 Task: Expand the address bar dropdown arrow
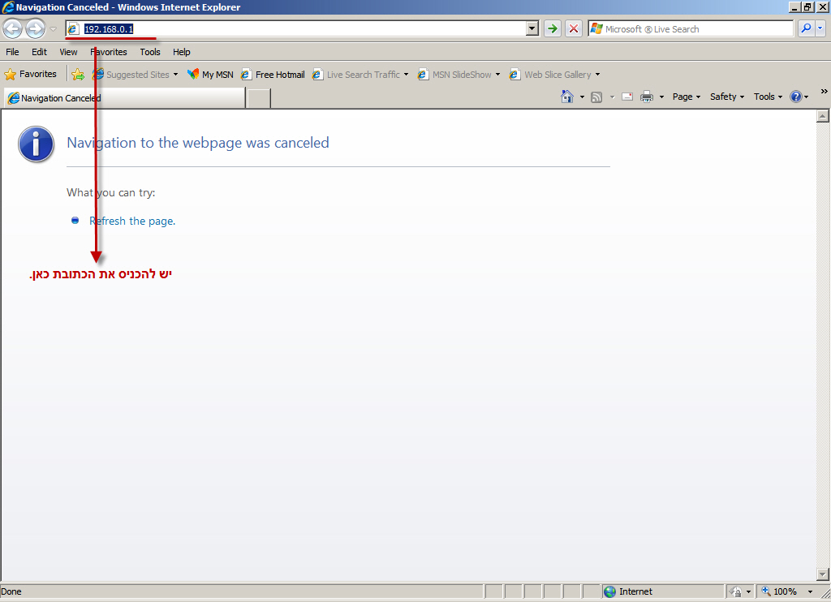click(x=532, y=29)
